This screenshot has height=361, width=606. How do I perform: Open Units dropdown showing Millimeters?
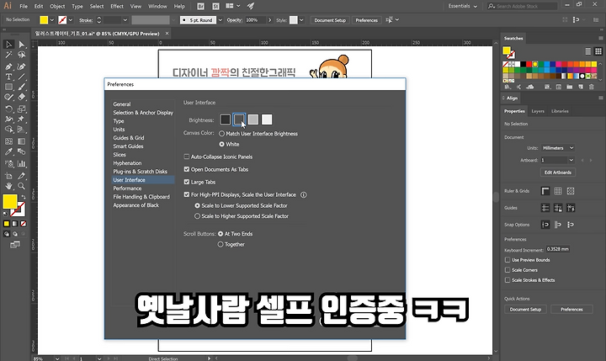[x=558, y=148]
